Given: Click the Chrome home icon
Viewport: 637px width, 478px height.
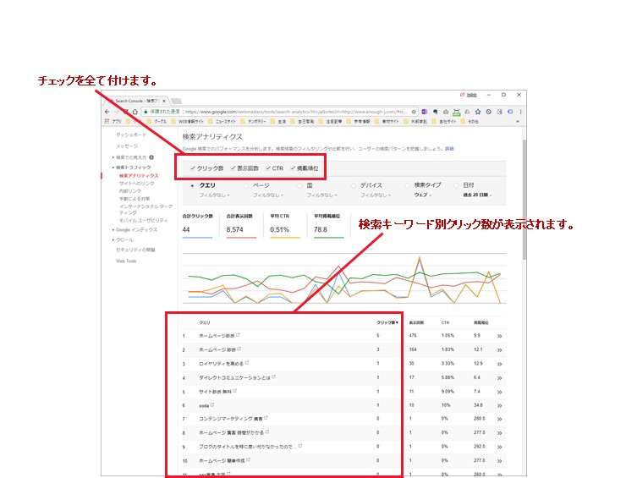Looking at the screenshot, I should (x=135, y=112).
